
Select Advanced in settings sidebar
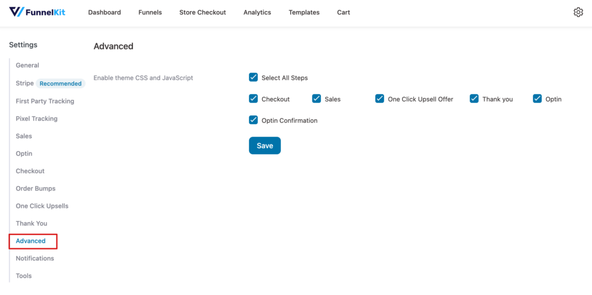pyautogui.click(x=31, y=241)
